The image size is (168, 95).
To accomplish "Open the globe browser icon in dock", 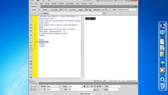I will [x=163, y=64].
